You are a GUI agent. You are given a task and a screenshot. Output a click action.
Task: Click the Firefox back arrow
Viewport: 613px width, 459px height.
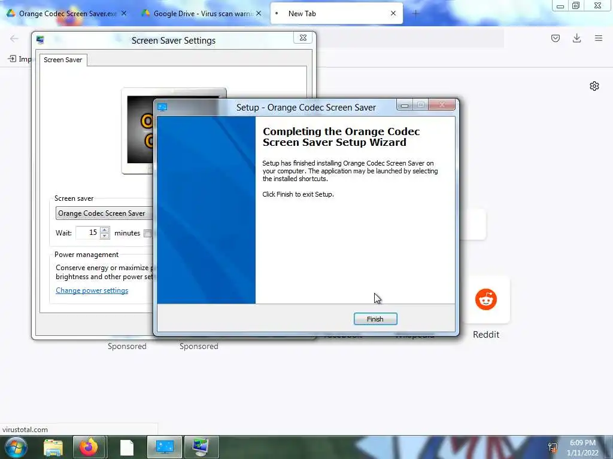pos(14,38)
